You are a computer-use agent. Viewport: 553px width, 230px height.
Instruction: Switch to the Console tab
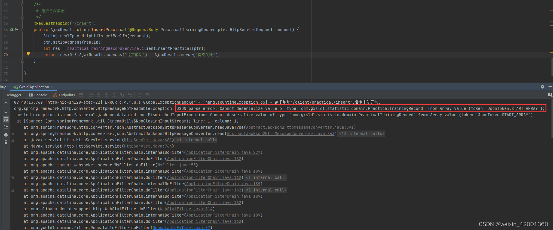(x=38, y=95)
